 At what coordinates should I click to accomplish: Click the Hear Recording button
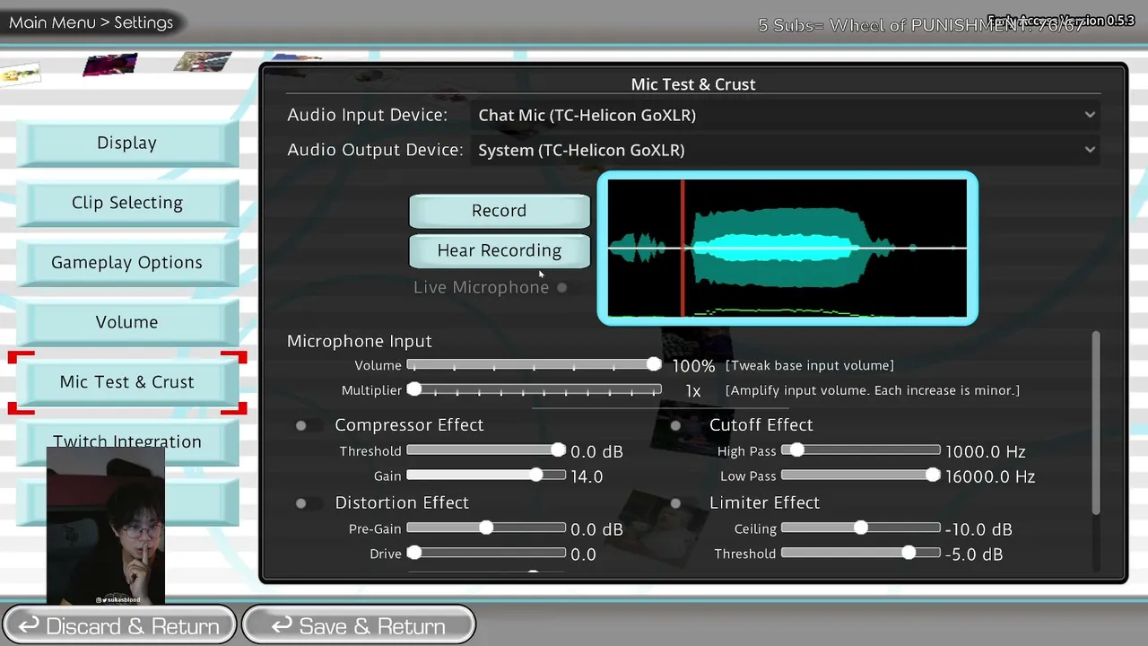pyautogui.click(x=500, y=251)
